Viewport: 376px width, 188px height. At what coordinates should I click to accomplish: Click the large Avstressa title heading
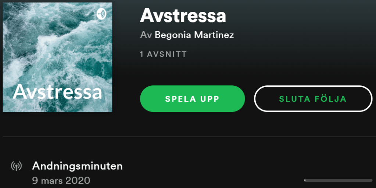183,15
